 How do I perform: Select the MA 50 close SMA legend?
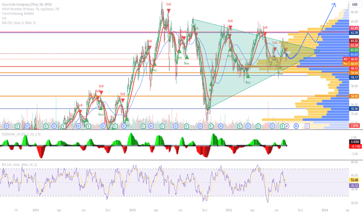19,23
